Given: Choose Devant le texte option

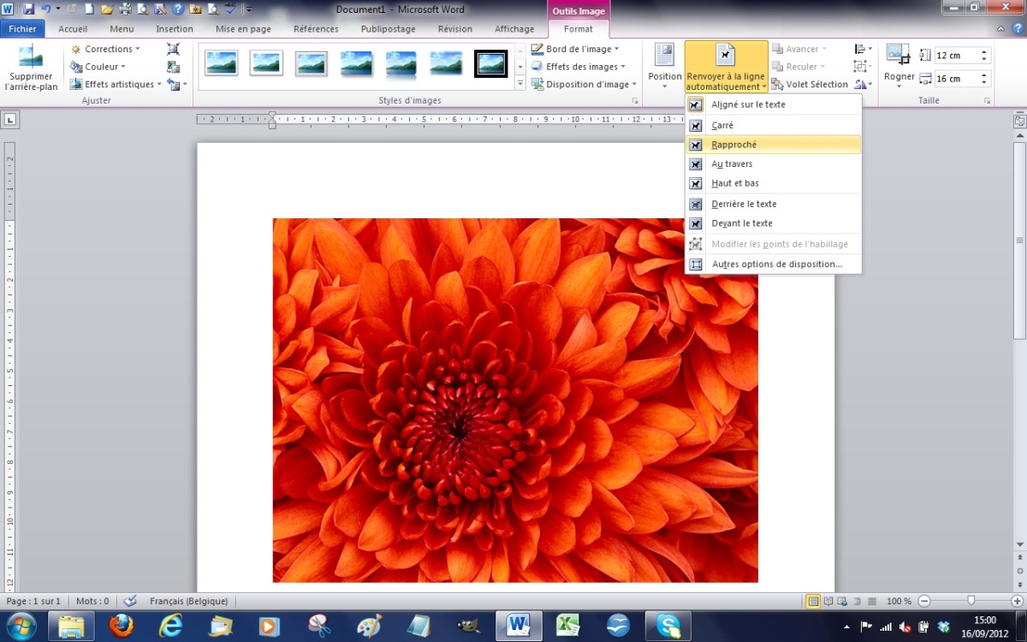Looking at the screenshot, I should pos(774,223).
